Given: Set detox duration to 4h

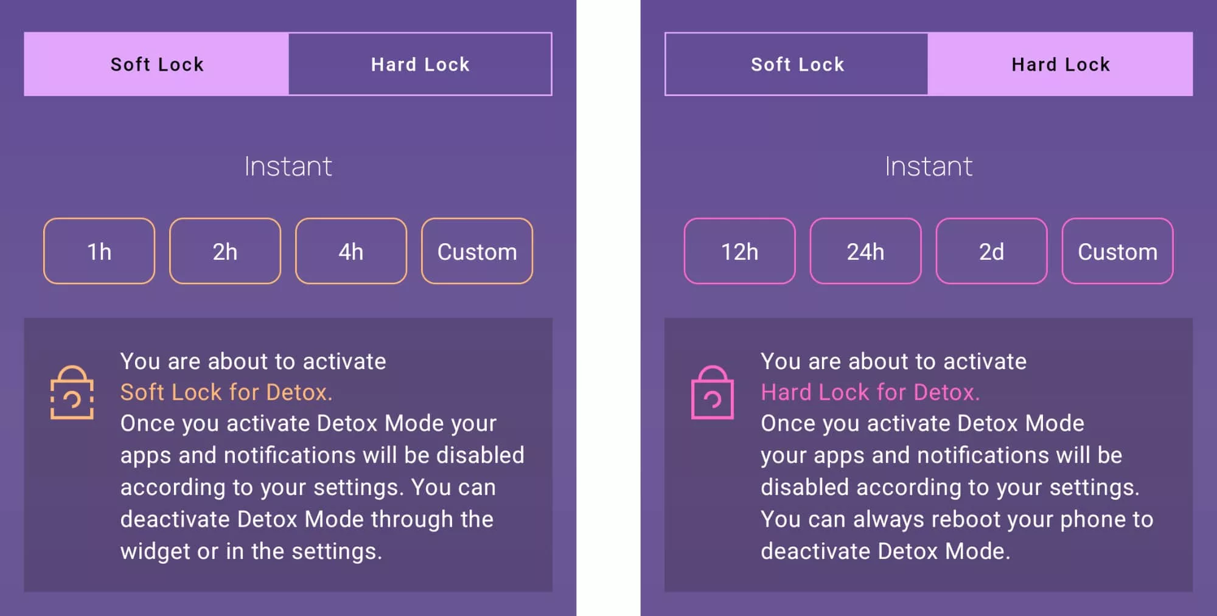Looking at the screenshot, I should pos(351,251).
